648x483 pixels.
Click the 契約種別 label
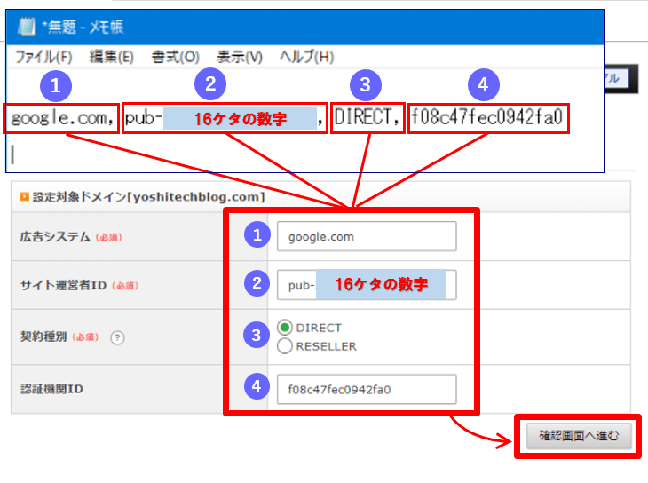tap(43, 337)
